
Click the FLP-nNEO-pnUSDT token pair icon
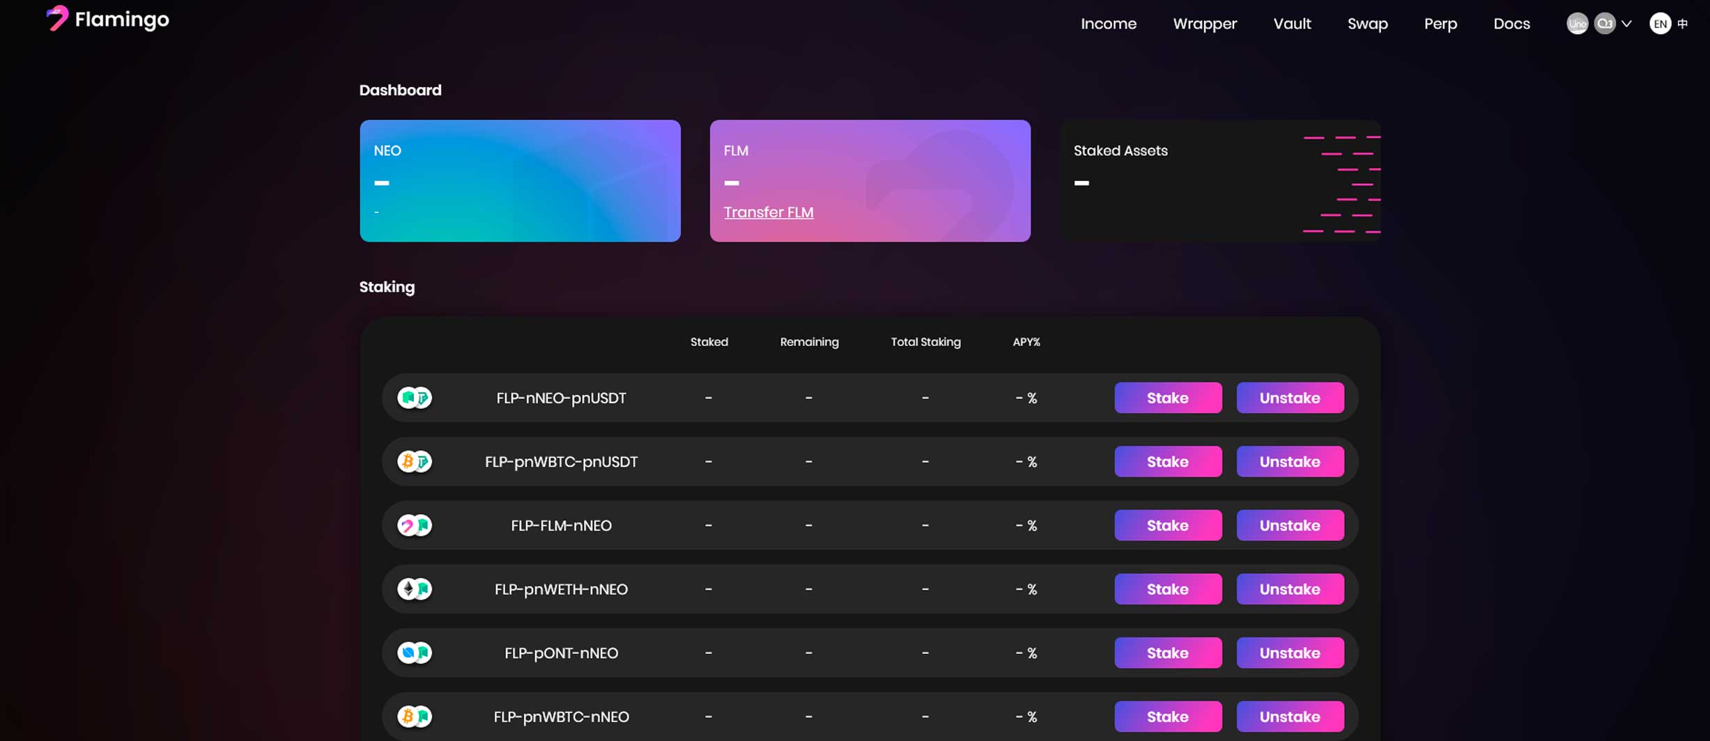[x=415, y=398]
